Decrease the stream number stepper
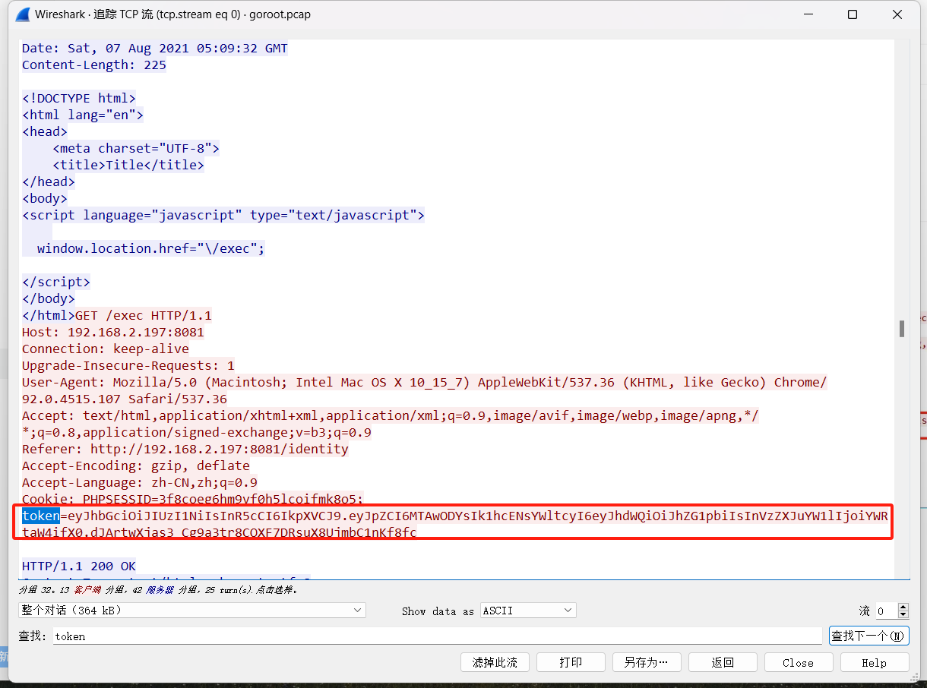Viewport: 927px width, 688px height. tap(903, 614)
